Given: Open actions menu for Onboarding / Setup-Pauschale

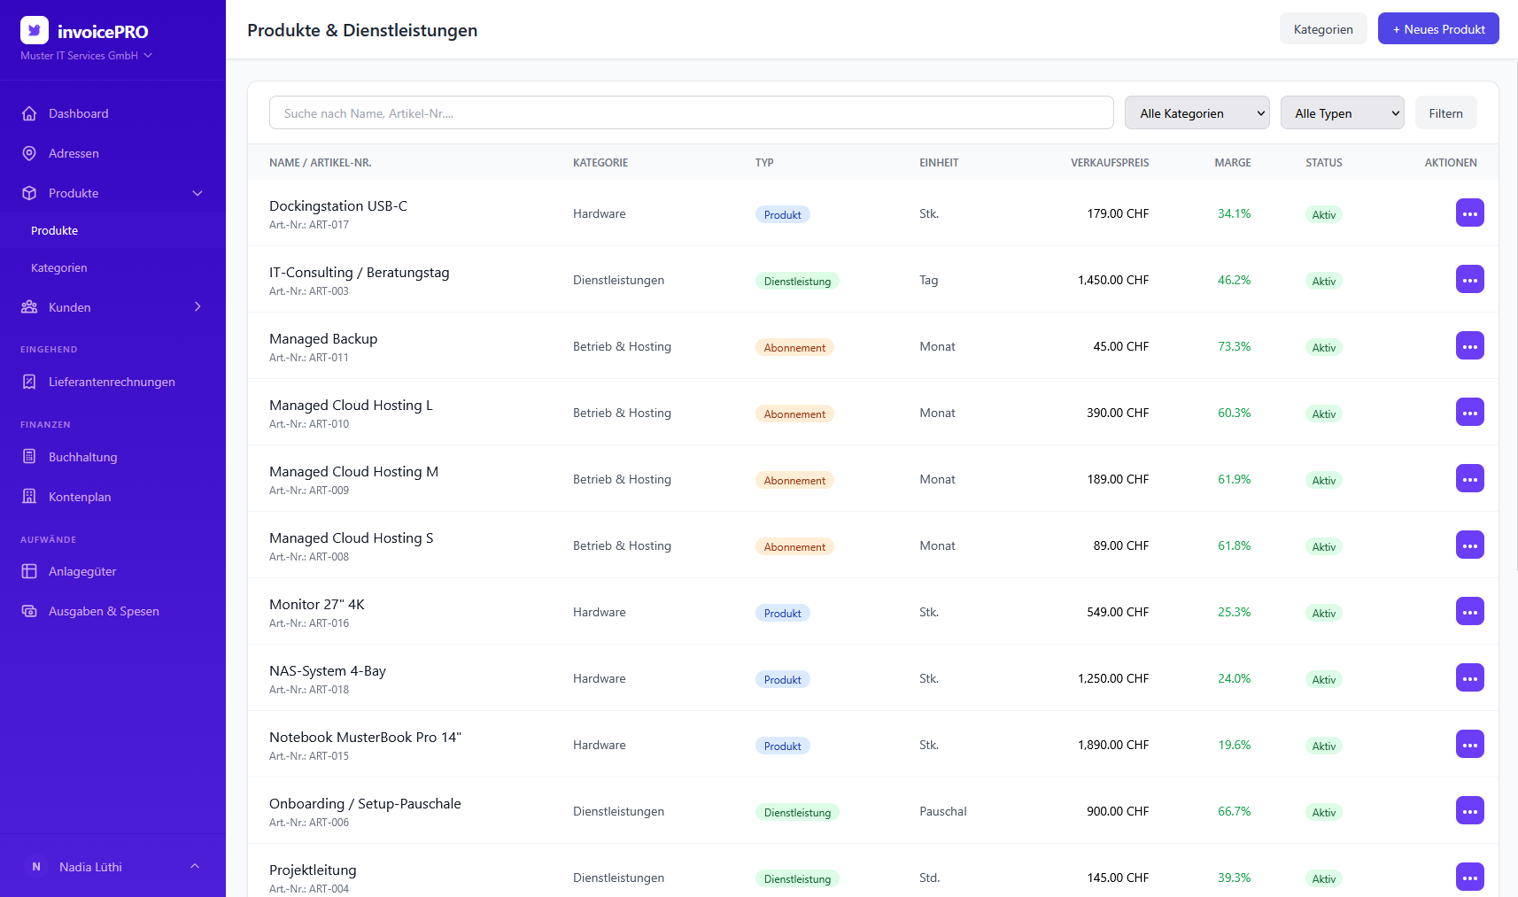Looking at the screenshot, I should pos(1469,810).
